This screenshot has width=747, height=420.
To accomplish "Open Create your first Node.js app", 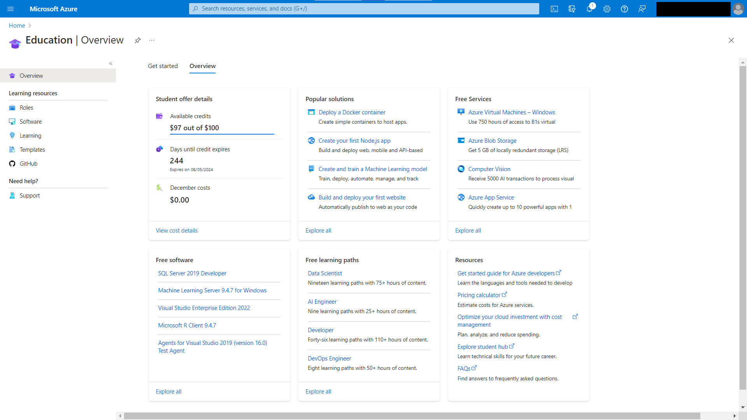I will pyautogui.click(x=354, y=141).
